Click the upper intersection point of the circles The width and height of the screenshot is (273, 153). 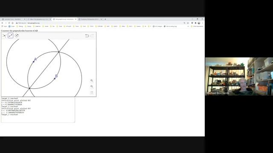59,52
